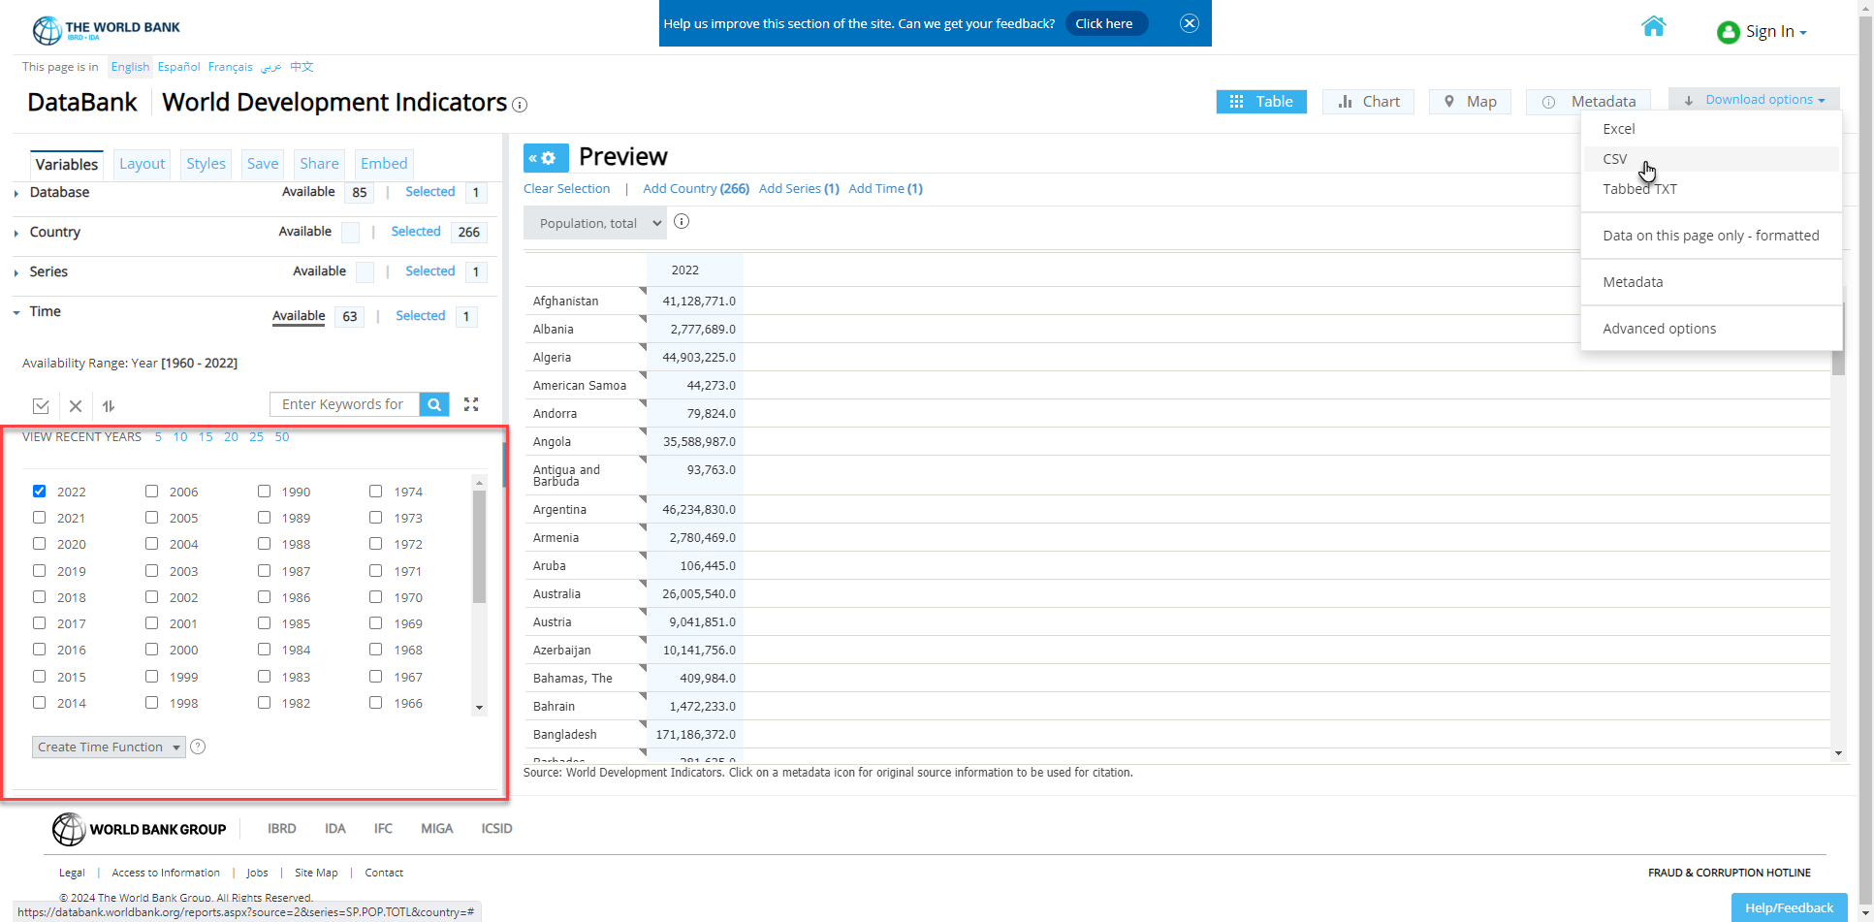Choose Excel from download menu
The width and height of the screenshot is (1874, 922).
[1618, 129]
